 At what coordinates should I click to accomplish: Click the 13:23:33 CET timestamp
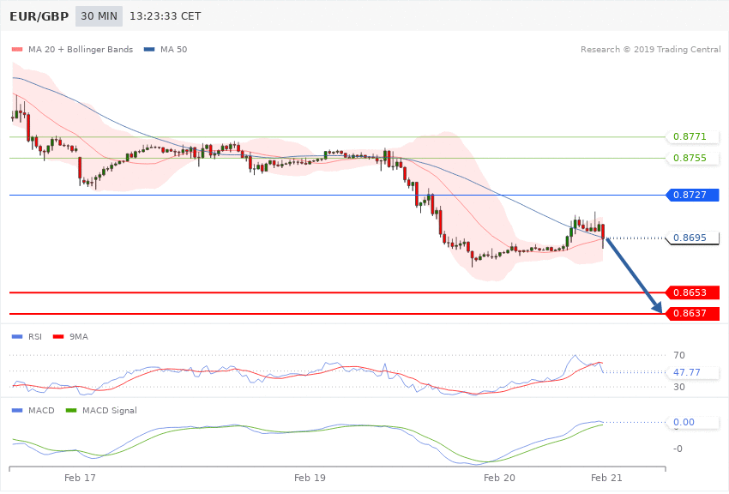(165, 16)
